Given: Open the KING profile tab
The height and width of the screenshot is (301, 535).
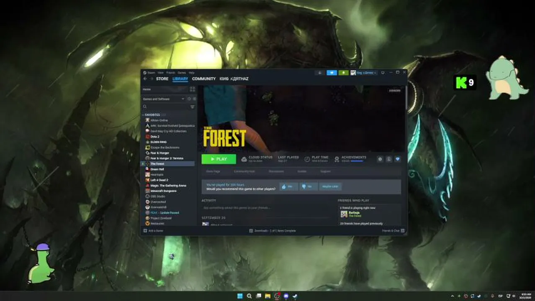Looking at the screenshot, I should click(x=234, y=79).
